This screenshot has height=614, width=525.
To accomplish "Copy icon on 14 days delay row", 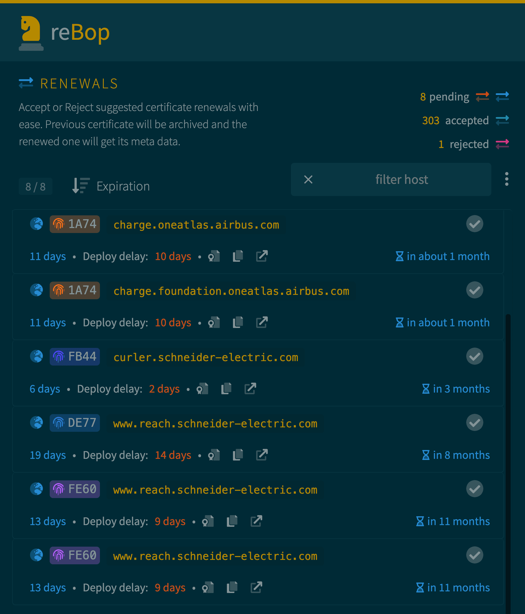I will pos(238,455).
